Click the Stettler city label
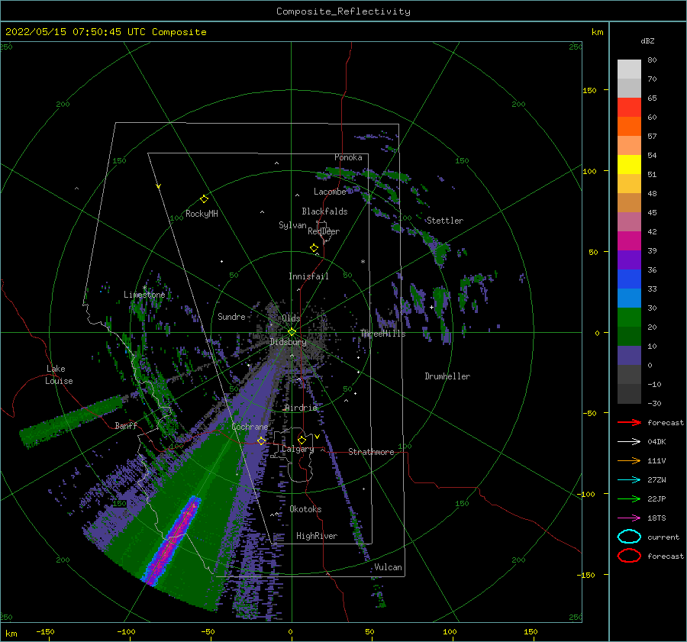The width and height of the screenshot is (687, 642). tap(445, 221)
